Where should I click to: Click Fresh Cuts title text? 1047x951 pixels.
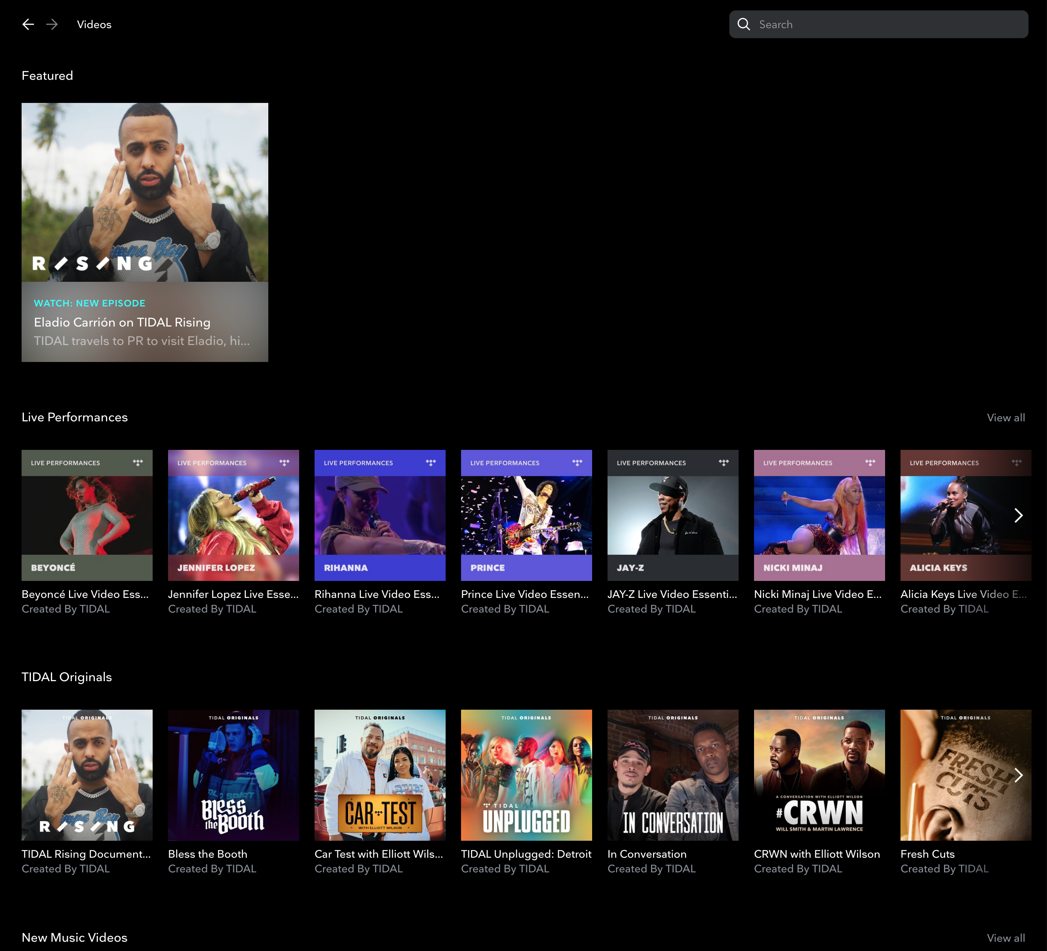tap(927, 854)
